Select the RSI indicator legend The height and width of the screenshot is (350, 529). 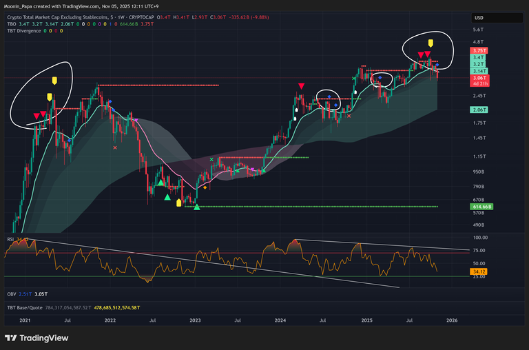pos(11,239)
